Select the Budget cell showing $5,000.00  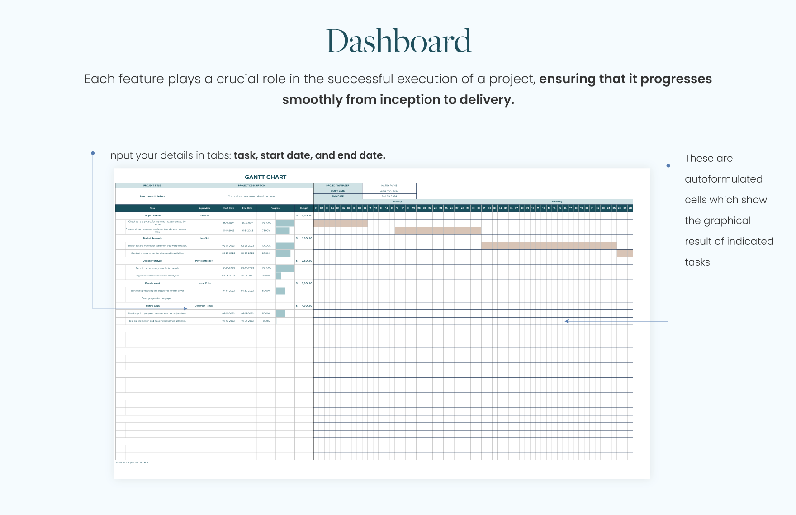(x=304, y=215)
